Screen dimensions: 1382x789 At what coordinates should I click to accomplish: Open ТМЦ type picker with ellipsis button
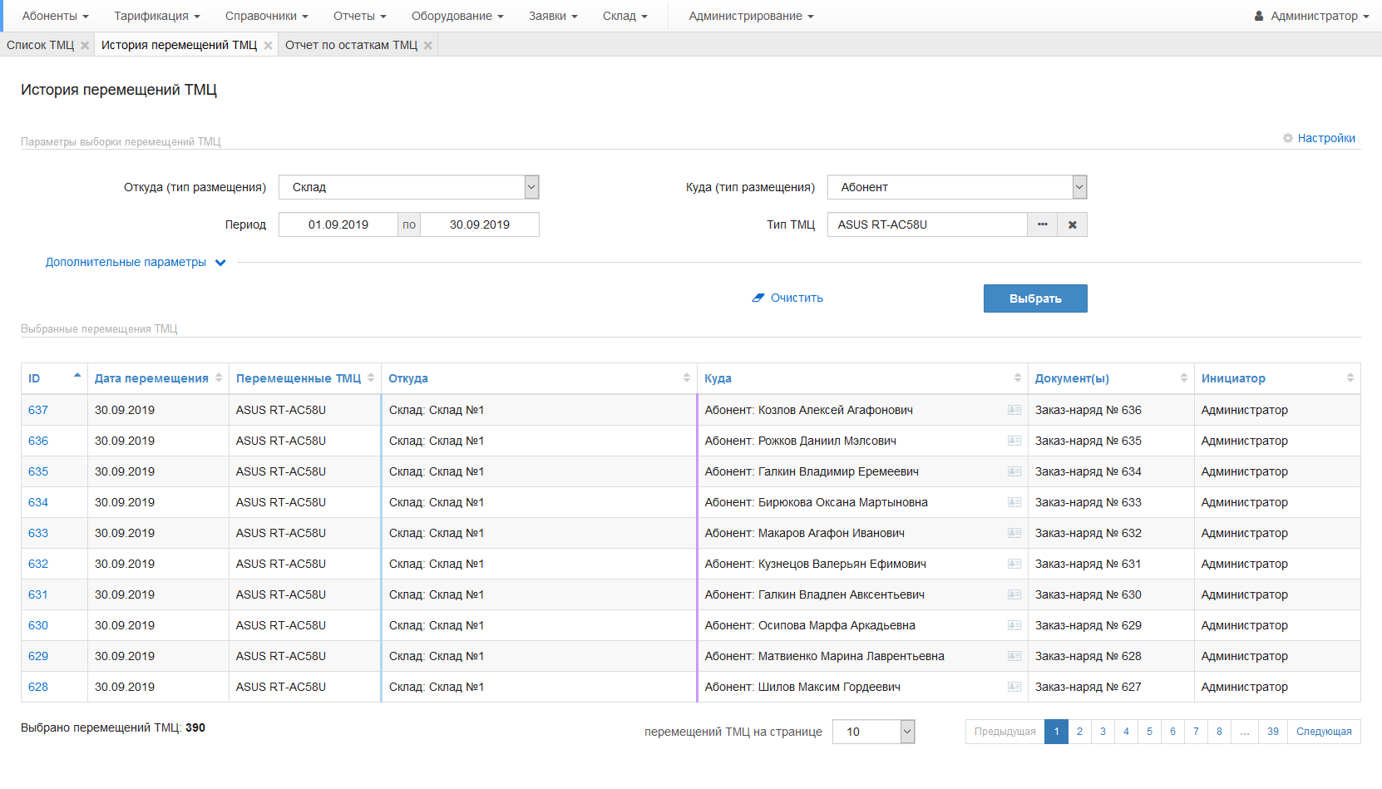[x=1042, y=224]
